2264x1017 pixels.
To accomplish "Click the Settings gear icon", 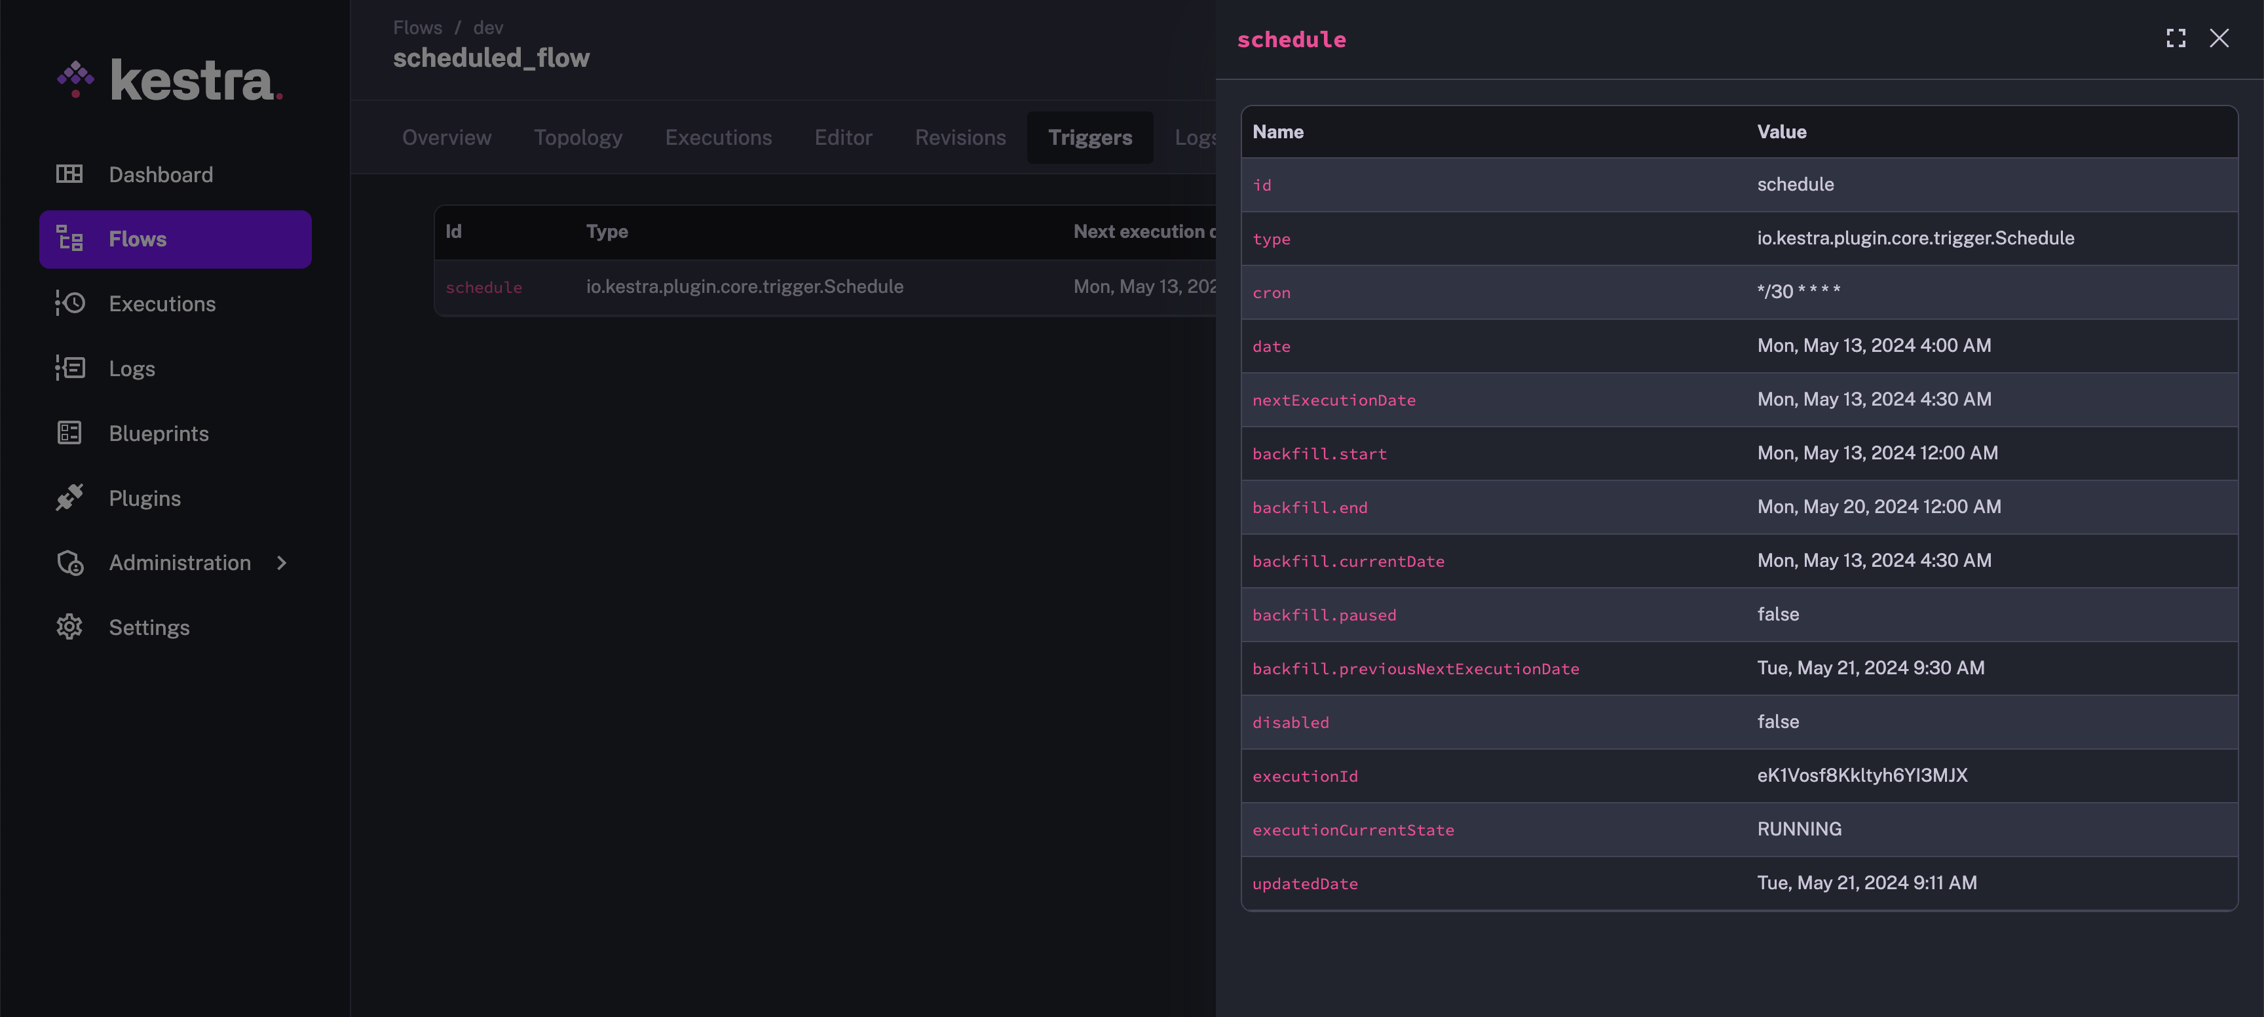I will 69,626.
